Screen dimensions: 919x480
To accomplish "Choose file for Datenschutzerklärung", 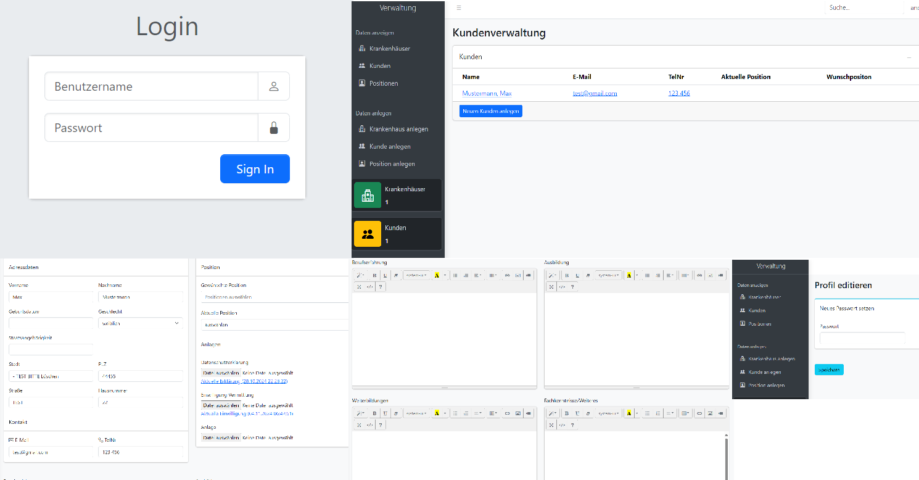I will (221, 373).
